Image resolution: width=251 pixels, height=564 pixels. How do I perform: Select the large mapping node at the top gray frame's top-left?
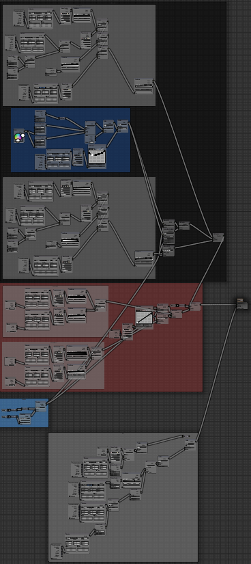click(x=40, y=19)
